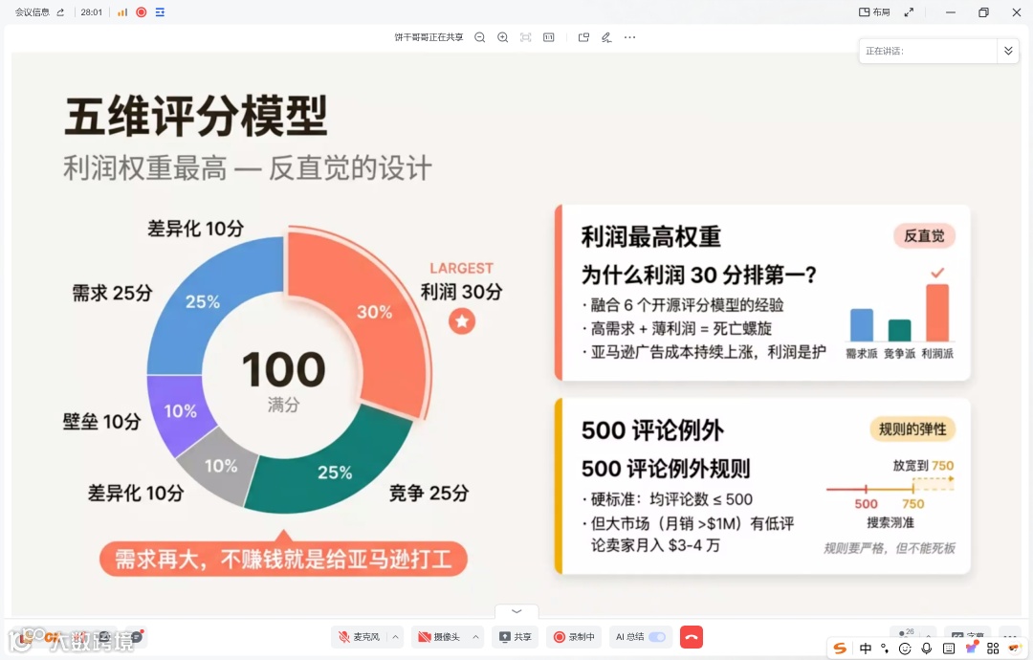Open the IME toolbox grid icon
1033x660 pixels.
pyautogui.click(x=993, y=649)
